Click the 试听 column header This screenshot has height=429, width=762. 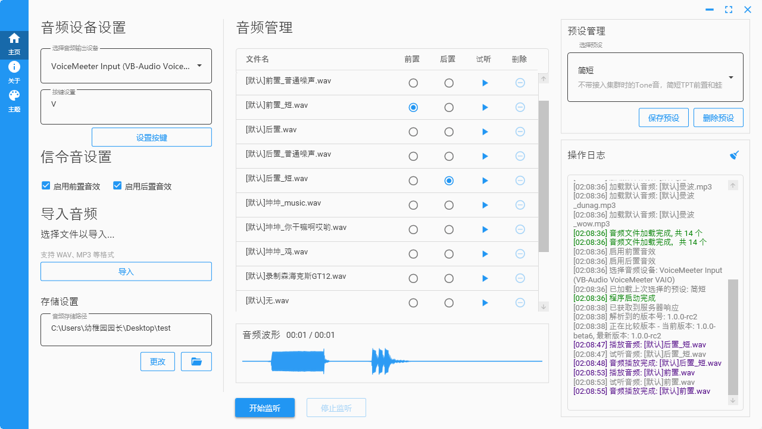pyautogui.click(x=483, y=59)
